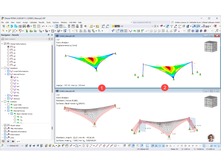The image size is (221, 166).
Task: Select the member Vy force radio button
Action: pos(12,80)
